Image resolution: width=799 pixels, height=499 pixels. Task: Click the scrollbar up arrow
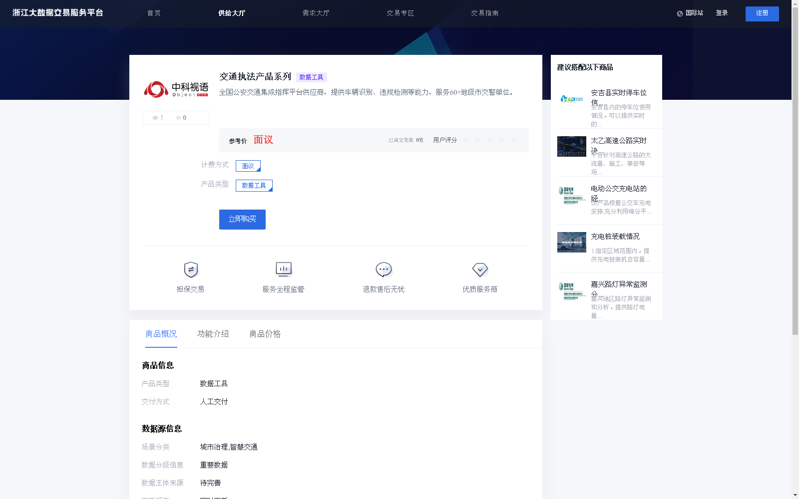pos(795,3)
